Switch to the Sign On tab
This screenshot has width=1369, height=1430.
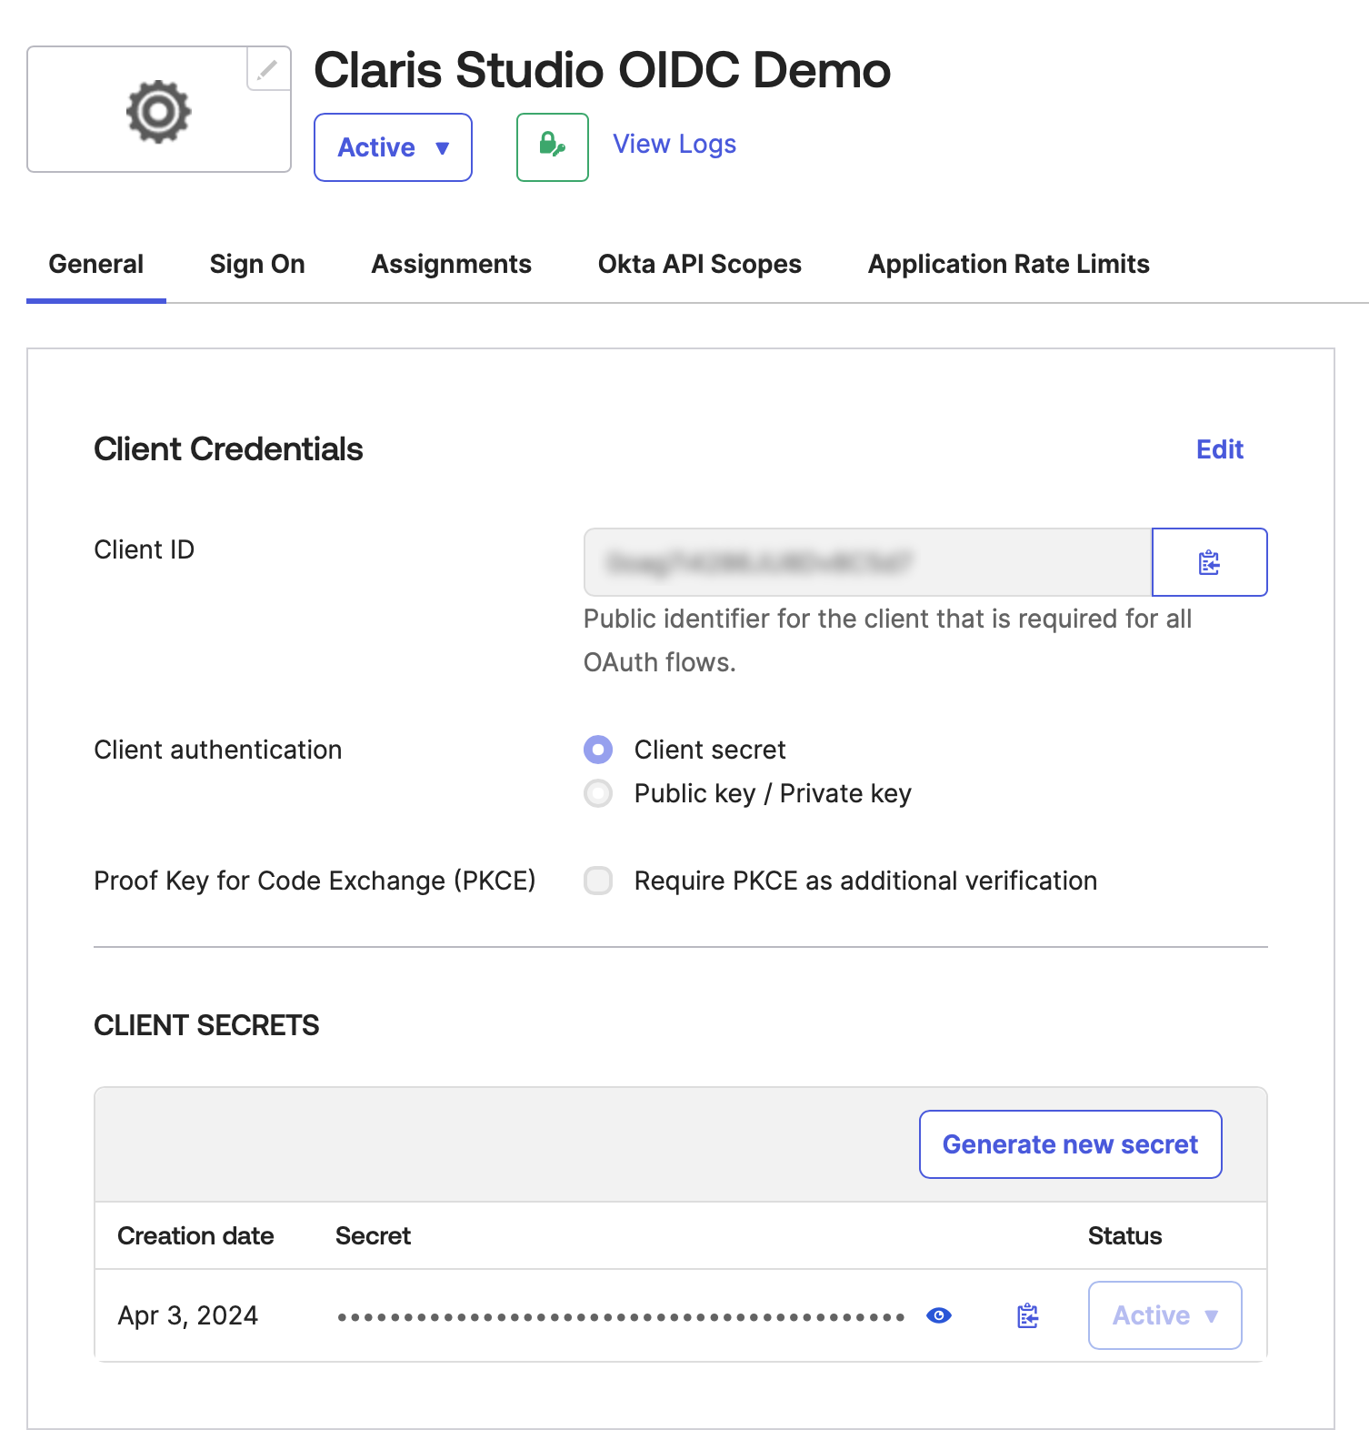(257, 264)
